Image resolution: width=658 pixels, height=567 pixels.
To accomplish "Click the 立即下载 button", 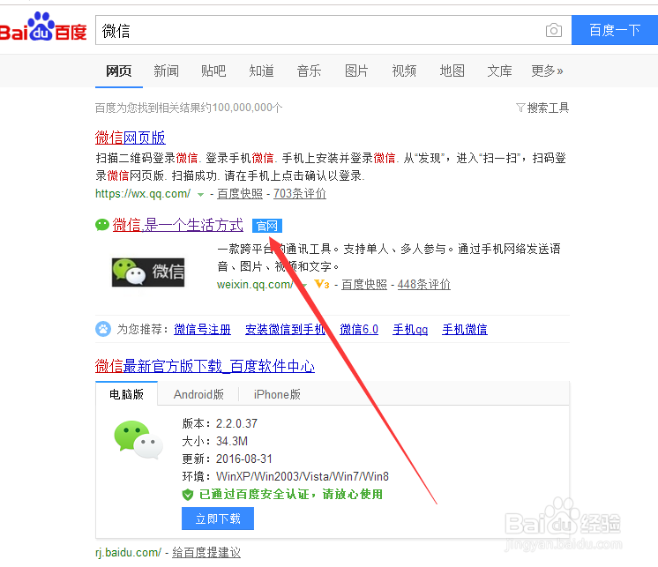I will [218, 519].
